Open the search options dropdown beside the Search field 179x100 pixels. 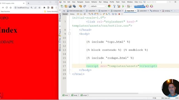coord(144,2)
